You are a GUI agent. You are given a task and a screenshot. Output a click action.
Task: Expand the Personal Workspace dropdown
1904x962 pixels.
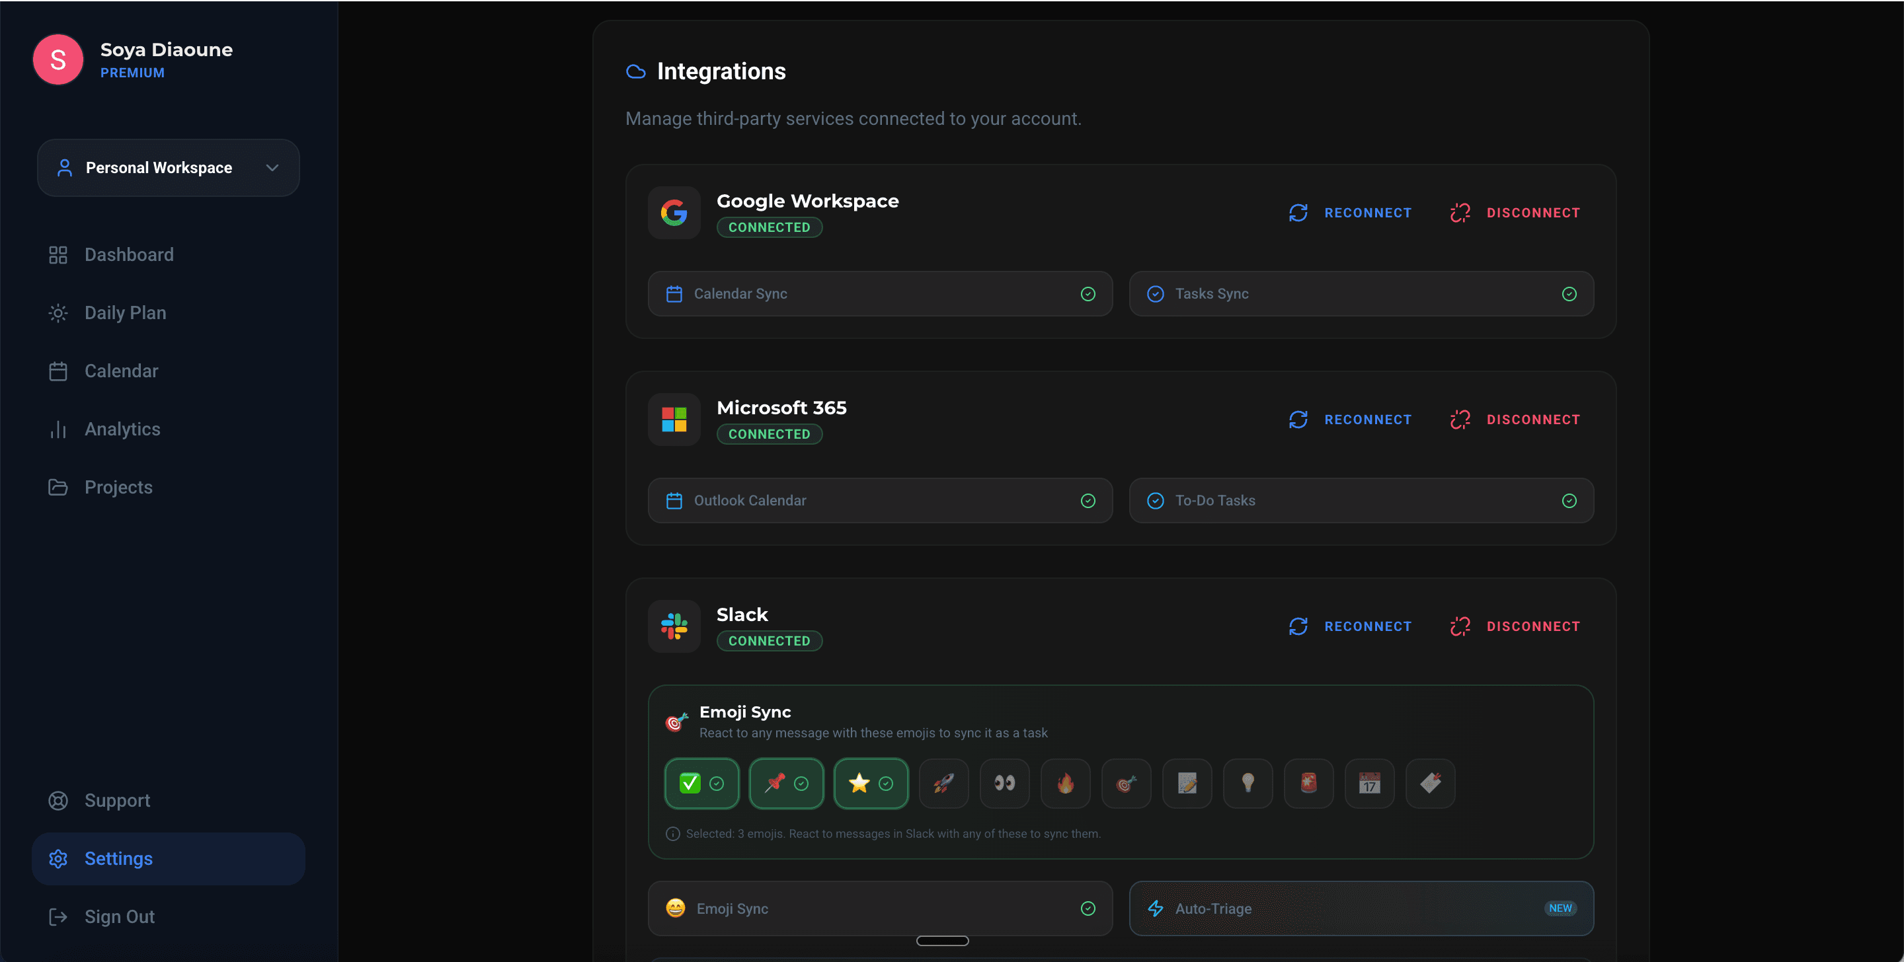point(169,168)
